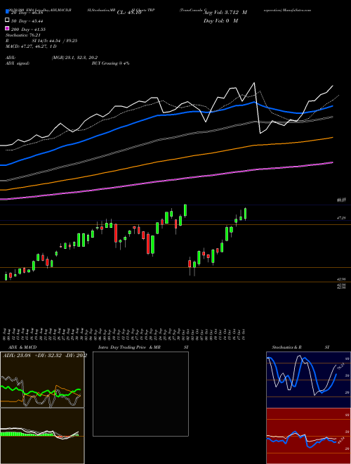
Task: Select the 'Day Vol: 0 M' text
Action: click(x=220, y=20)
